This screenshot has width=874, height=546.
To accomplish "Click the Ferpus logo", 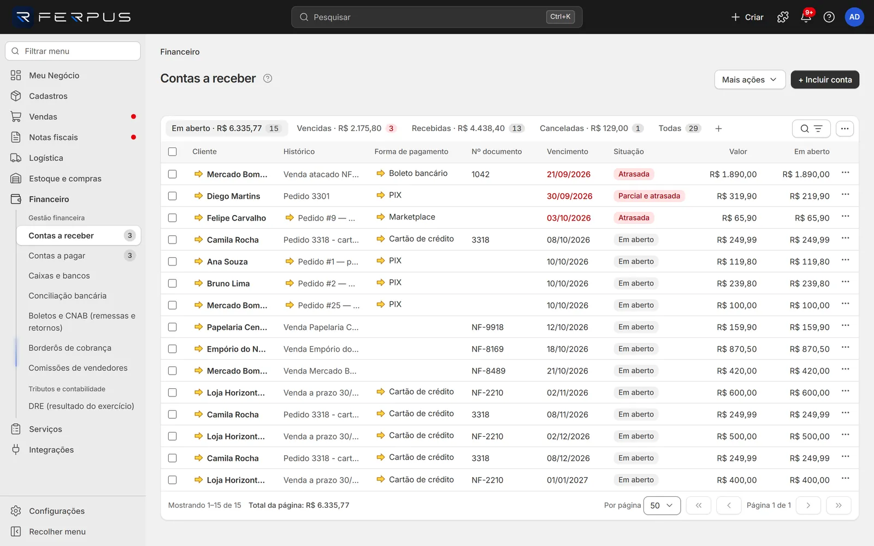I will [72, 17].
